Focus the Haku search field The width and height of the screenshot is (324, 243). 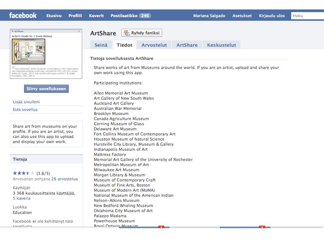pyautogui.click(x=307, y=16)
